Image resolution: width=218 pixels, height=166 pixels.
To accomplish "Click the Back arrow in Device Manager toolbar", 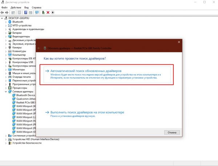I will point(2,12).
